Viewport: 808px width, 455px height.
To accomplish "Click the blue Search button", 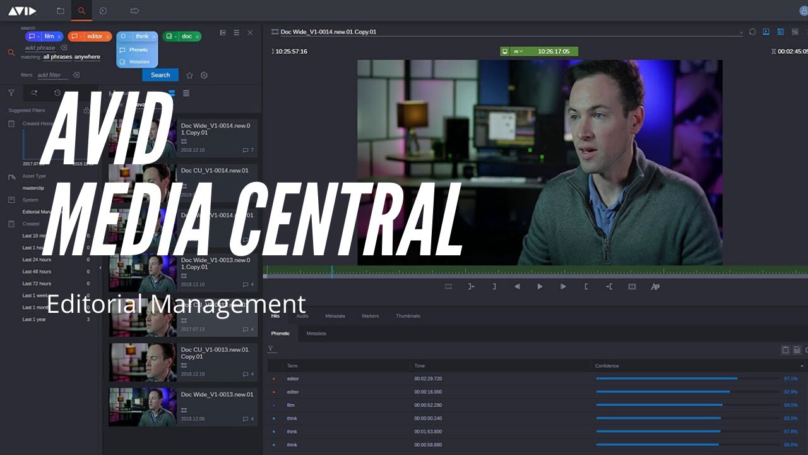I will point(160,75).
